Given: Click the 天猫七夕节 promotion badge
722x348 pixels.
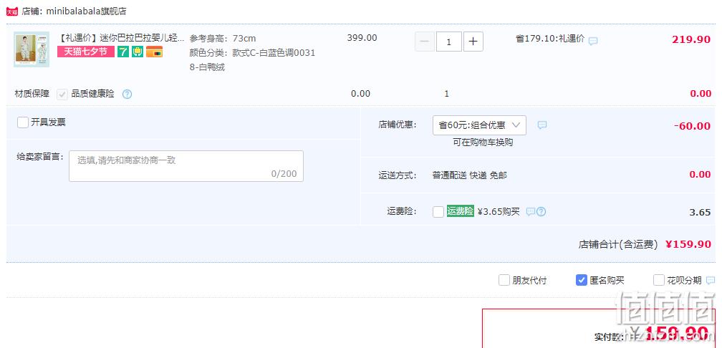Looking at the screenshot, I should click(x=86, y=52).
